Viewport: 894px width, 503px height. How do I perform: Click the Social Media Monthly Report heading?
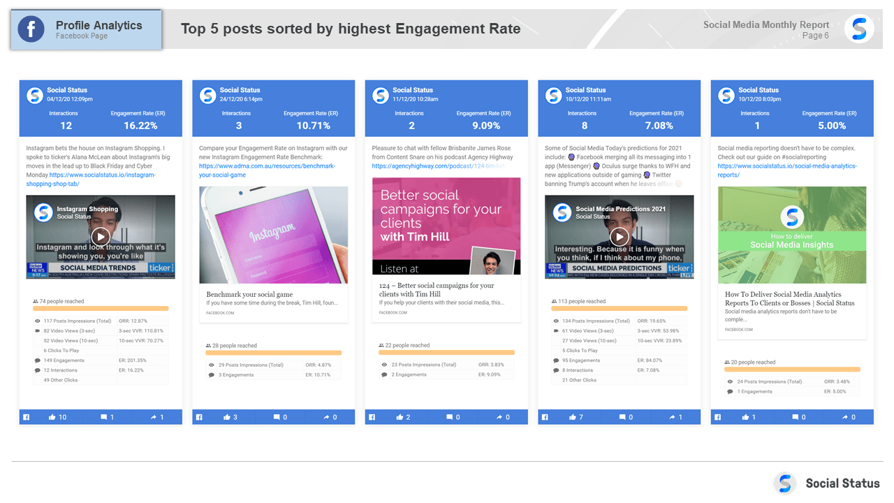pyautogui.click(x=766, y=24)
